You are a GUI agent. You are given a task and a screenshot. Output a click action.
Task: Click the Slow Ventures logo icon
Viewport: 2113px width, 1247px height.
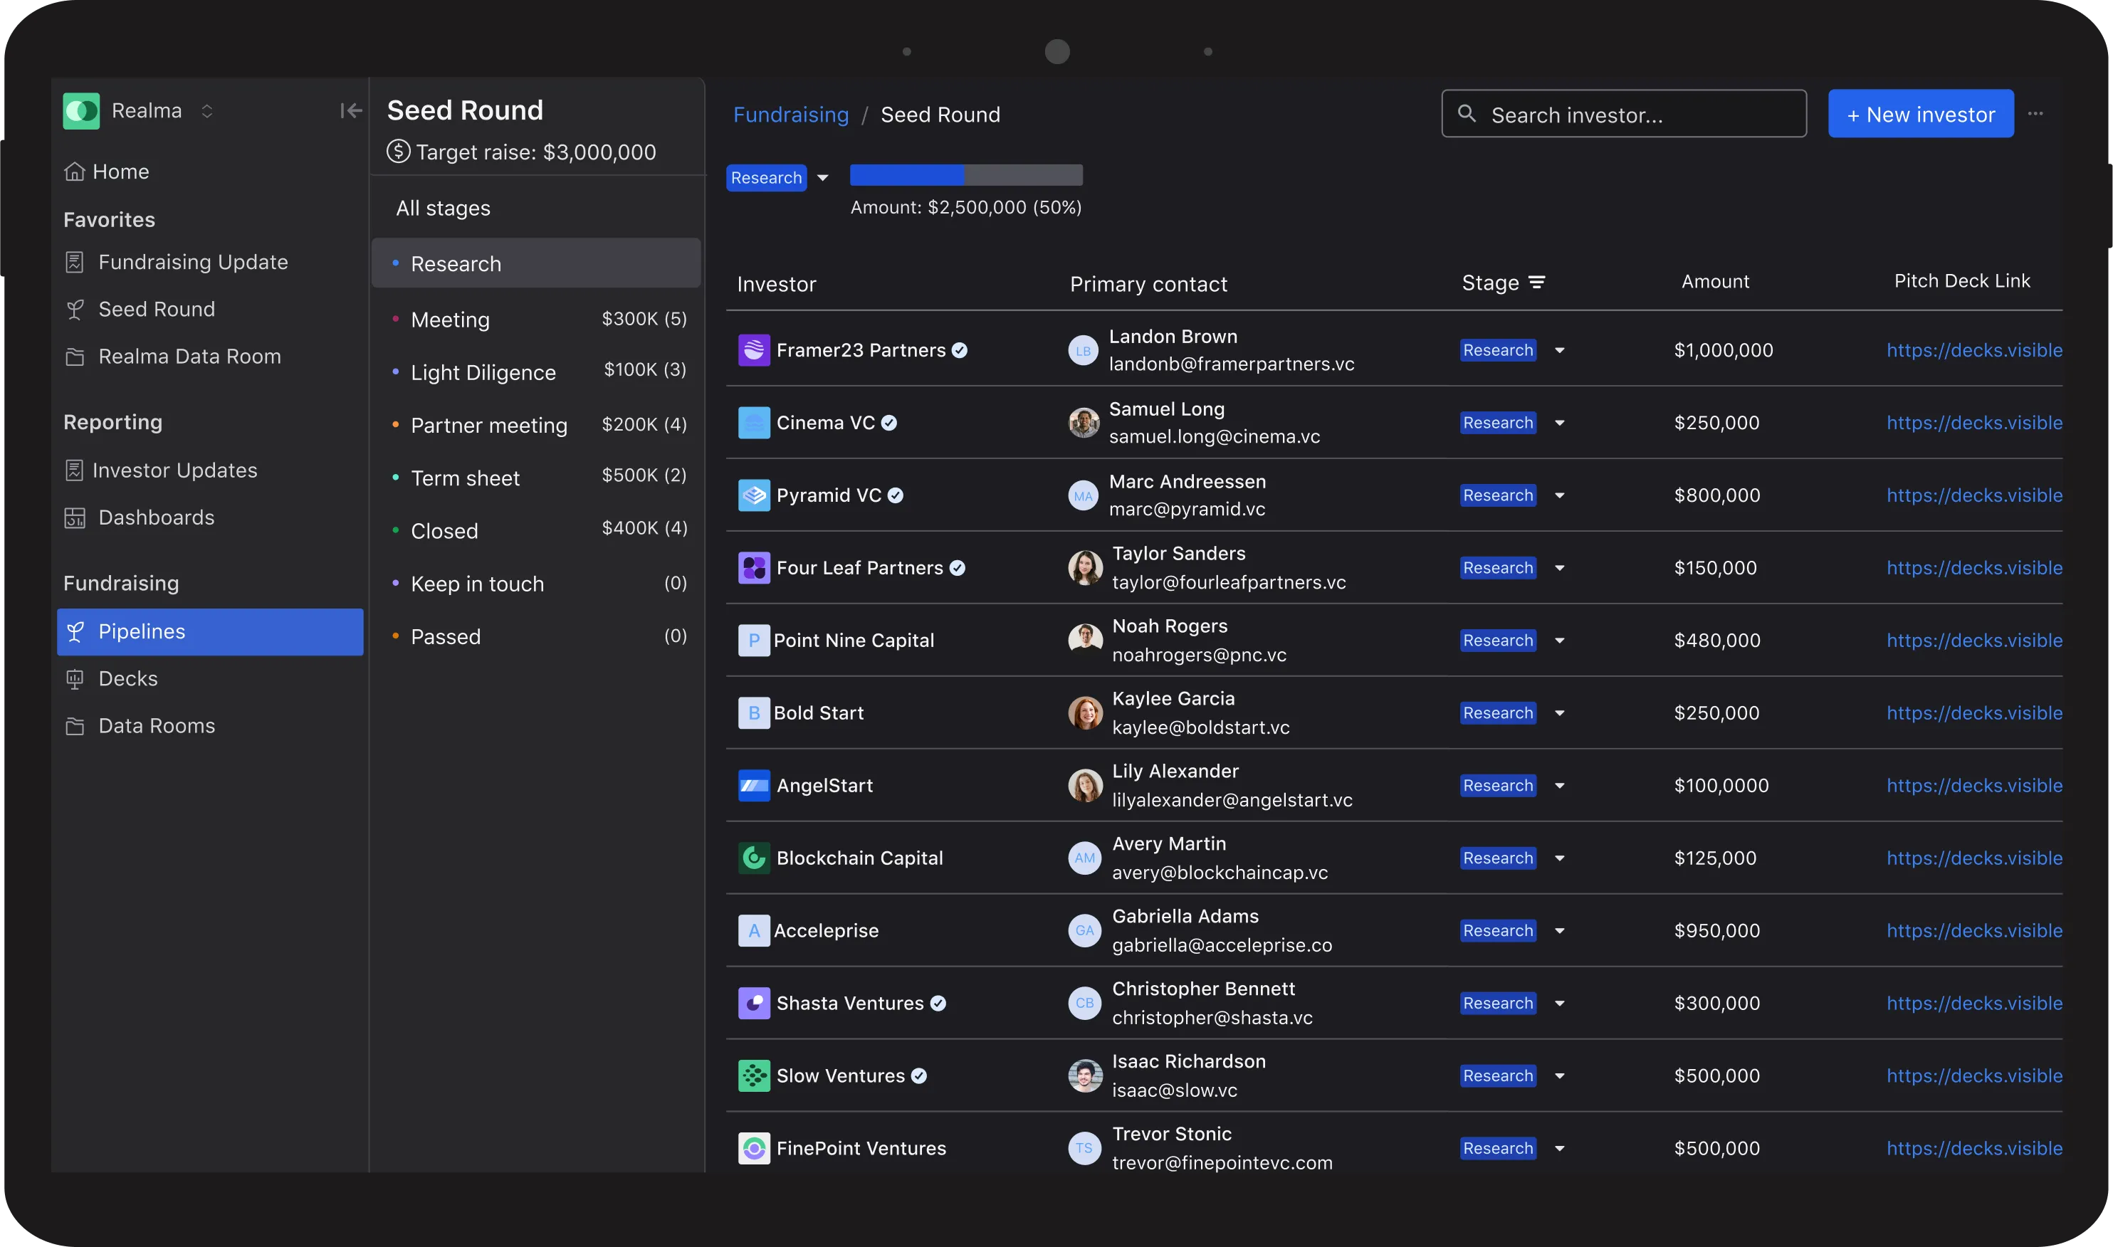coord(753,1075)
